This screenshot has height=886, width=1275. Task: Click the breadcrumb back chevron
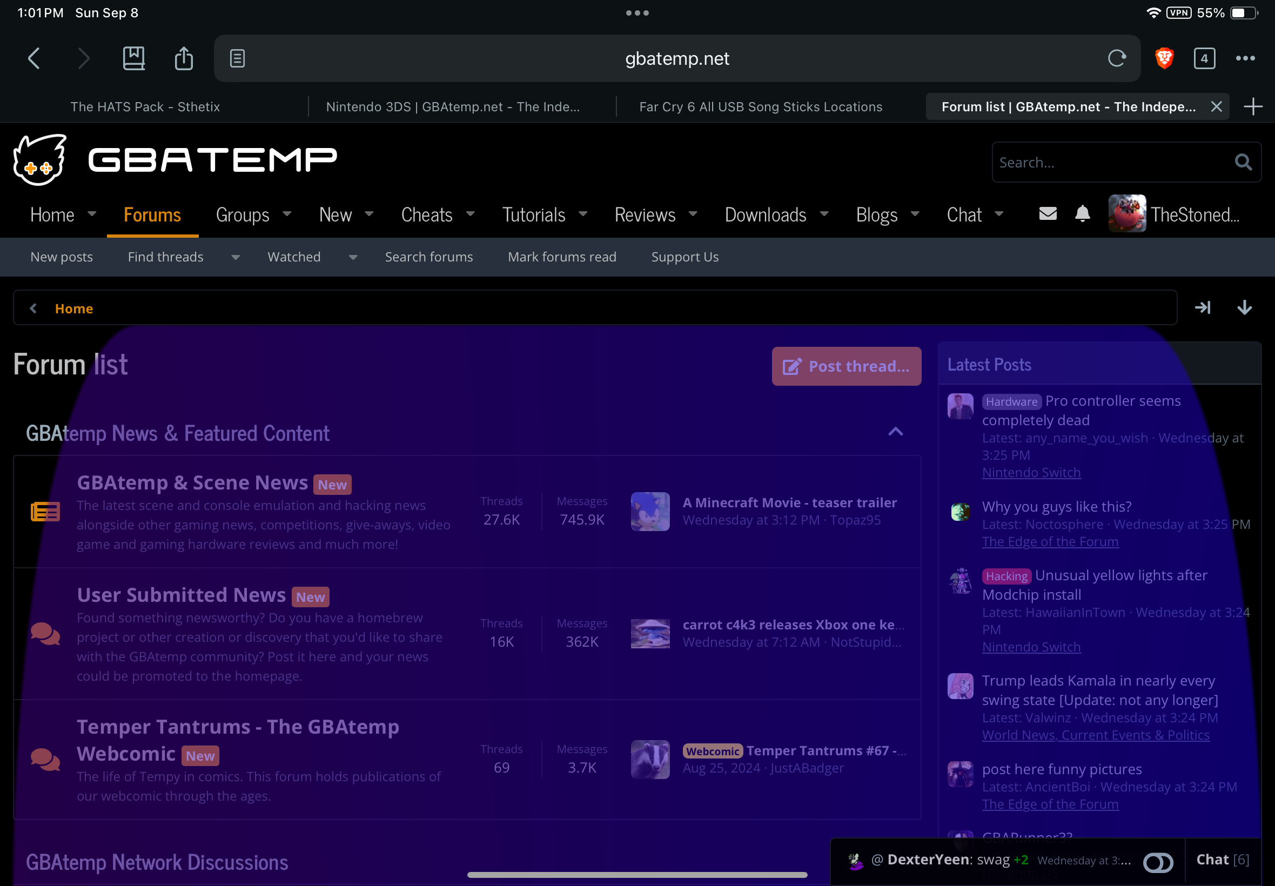pyautogui.click(x=33, y=308)
